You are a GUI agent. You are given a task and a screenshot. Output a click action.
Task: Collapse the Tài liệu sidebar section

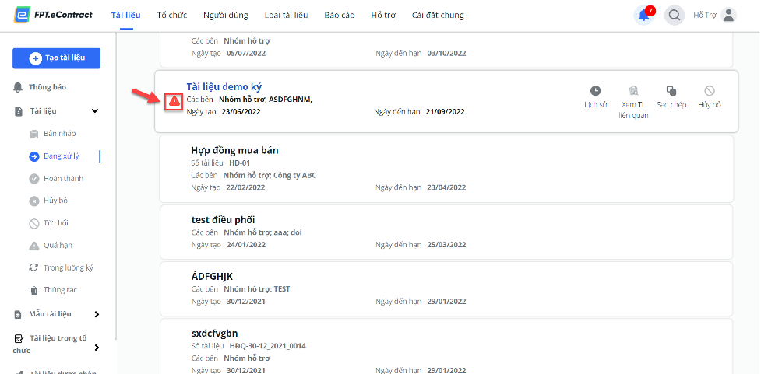coord(95,111)
